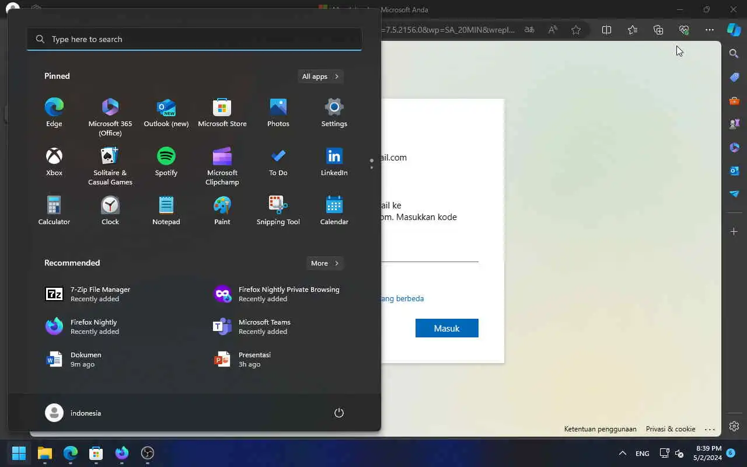Go to next pinned apps page dot

pyautogui.click(x=372, y=168)
